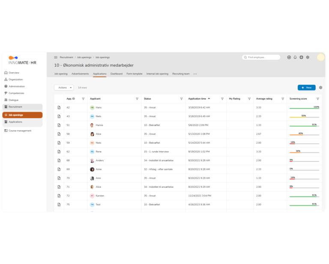The height and width of the screenshot is (264, 329).
Task: Click the notifications bell icon
Action: point(295,57)
